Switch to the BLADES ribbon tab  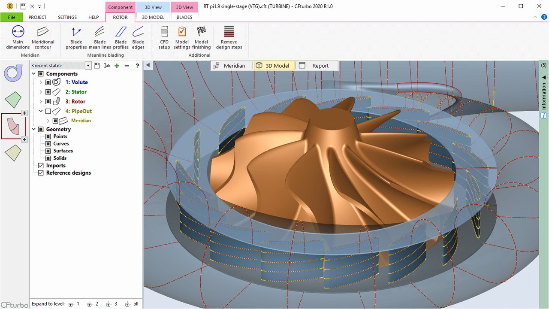(184, 17)
